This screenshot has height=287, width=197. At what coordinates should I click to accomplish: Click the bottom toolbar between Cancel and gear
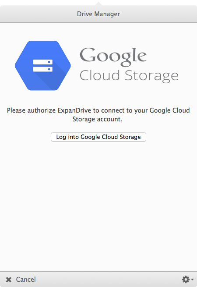[x=108, y=280]
